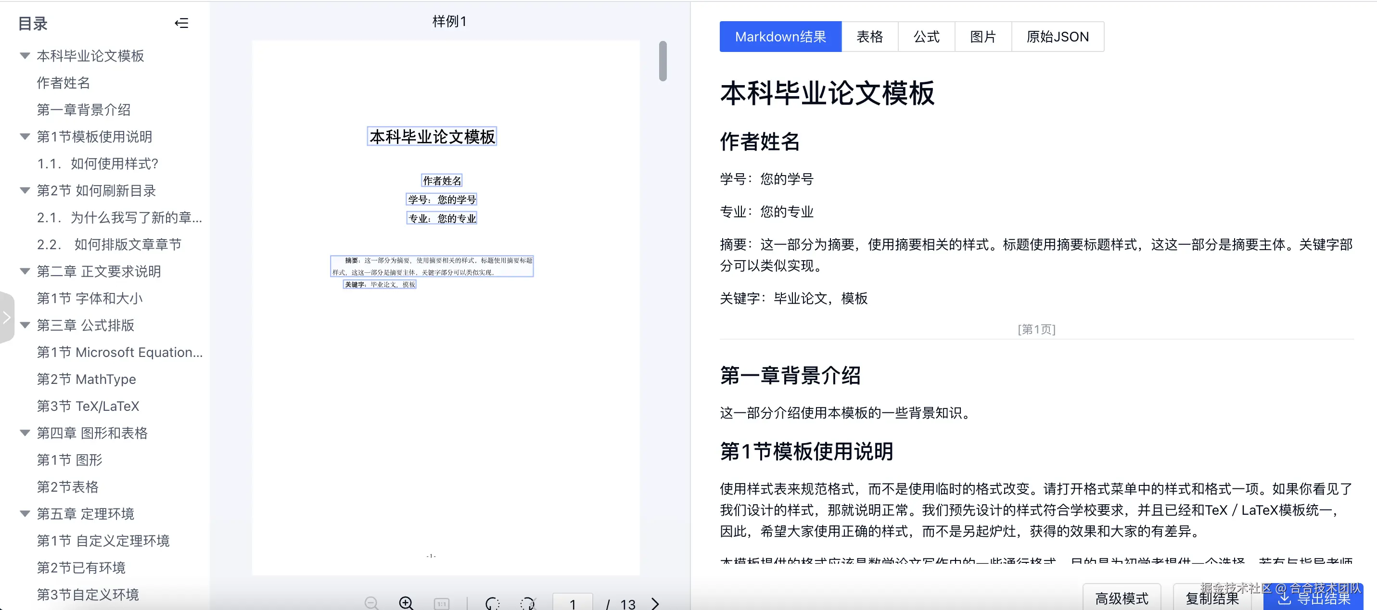The image size is (1377, 610).
Task: Open 第2节 MathType in the outline
Action: (x=86, y=379)
